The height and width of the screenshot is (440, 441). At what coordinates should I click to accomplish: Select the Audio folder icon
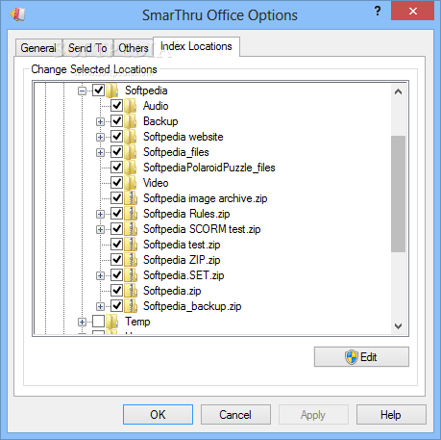tap(131, 106)
